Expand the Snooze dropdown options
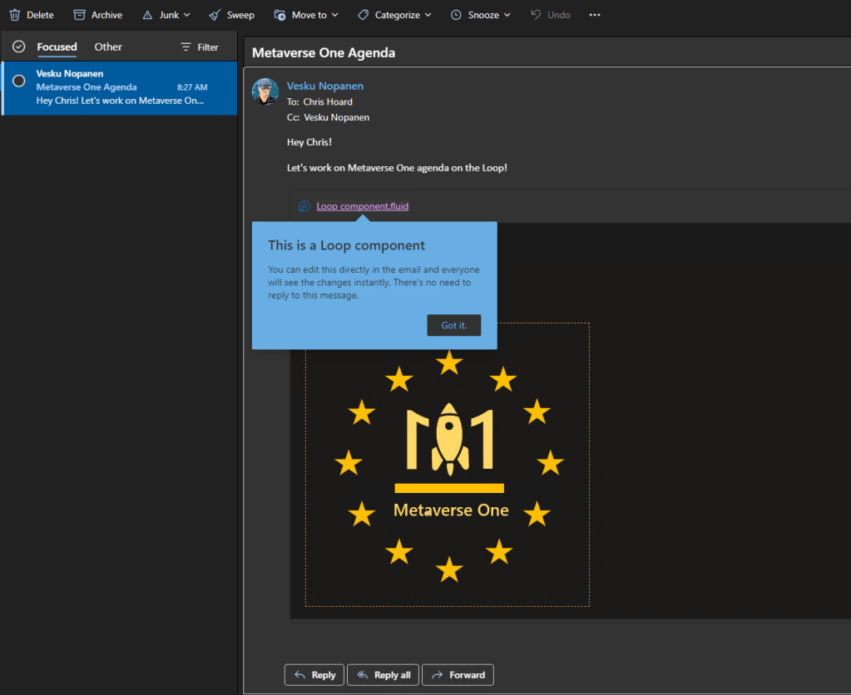Screen dimensions: 851x695 pos(507,15)
